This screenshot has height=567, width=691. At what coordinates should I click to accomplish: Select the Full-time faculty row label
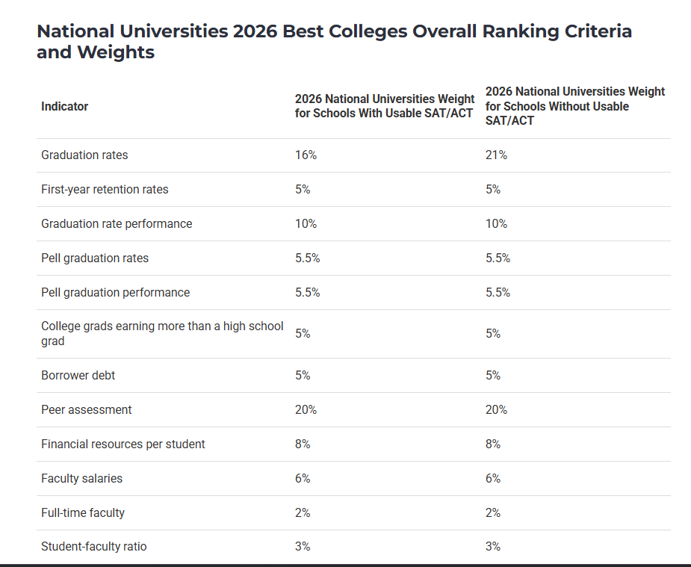coord(82,513)
